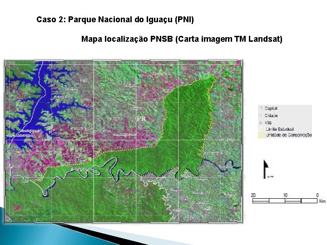Screen dimensions: 327x245
Task: Click the 'PR' state label on map
Action: coord(141,119)
